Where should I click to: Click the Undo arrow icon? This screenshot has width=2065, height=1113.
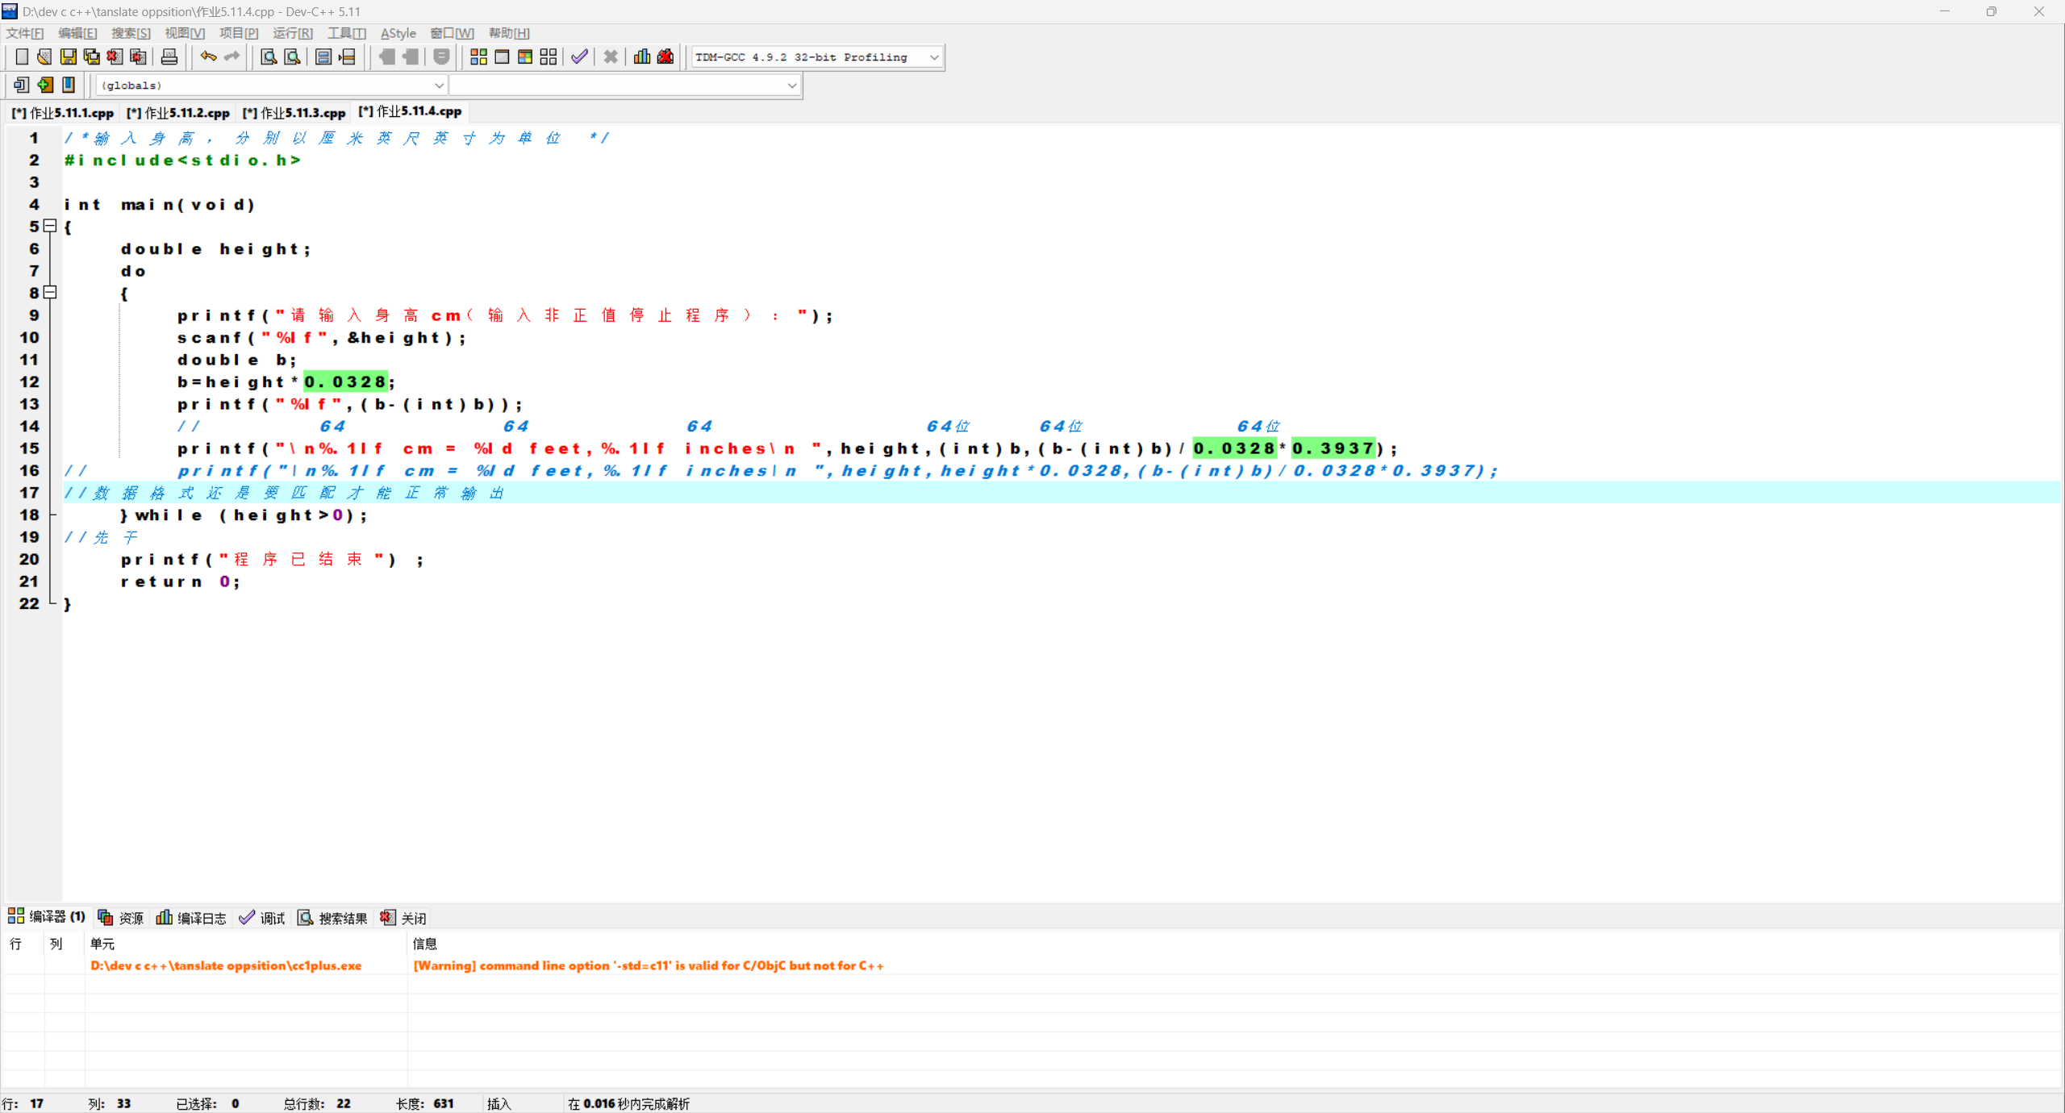(208, 56)
